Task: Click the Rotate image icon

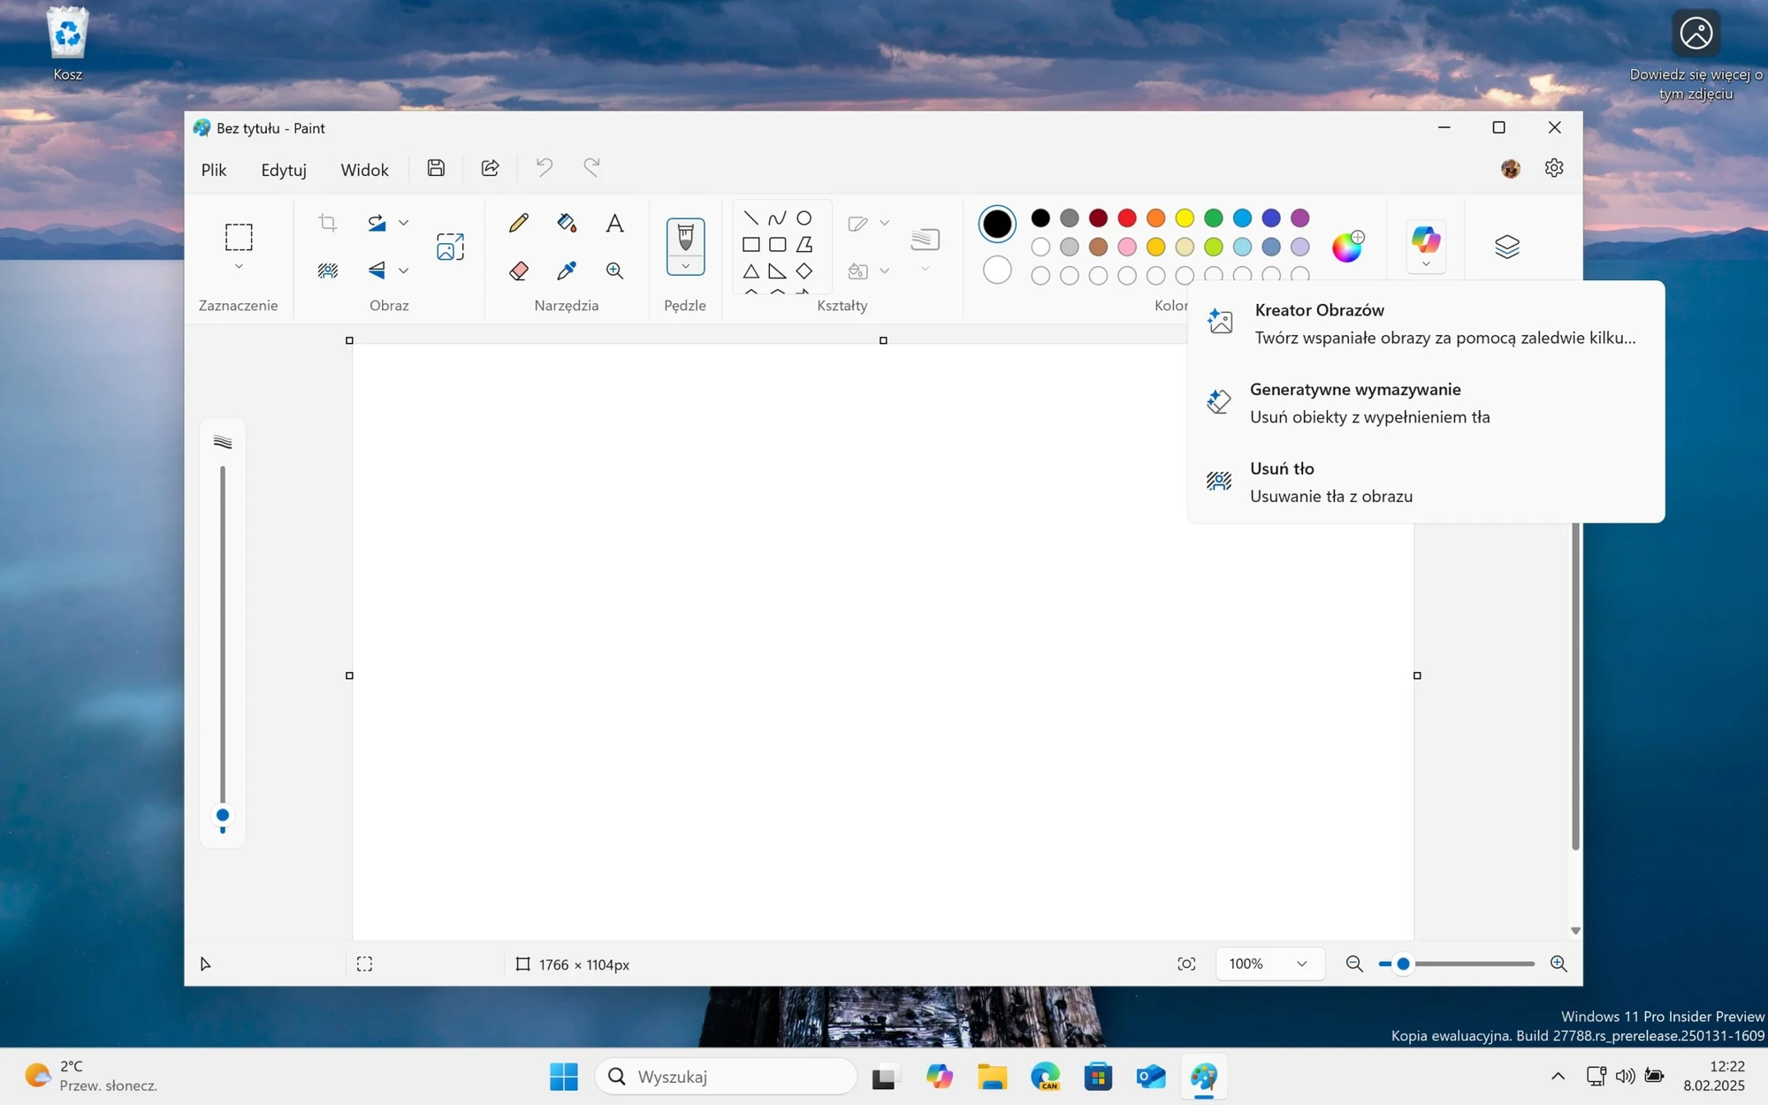Action: (x=377, y=223)
